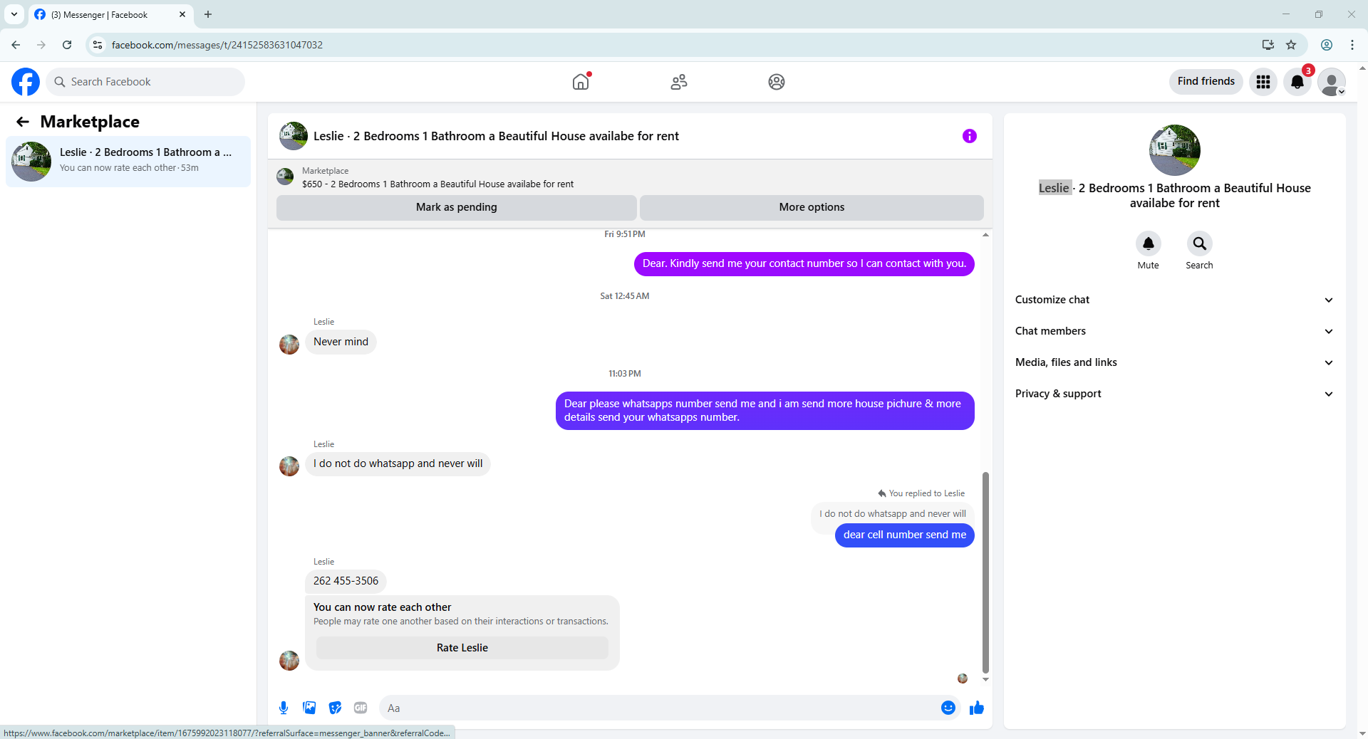This screenshot has width=1368, height=739.
Task: Click Leslie's avatar beside Never mind
Action: [289, 345]
